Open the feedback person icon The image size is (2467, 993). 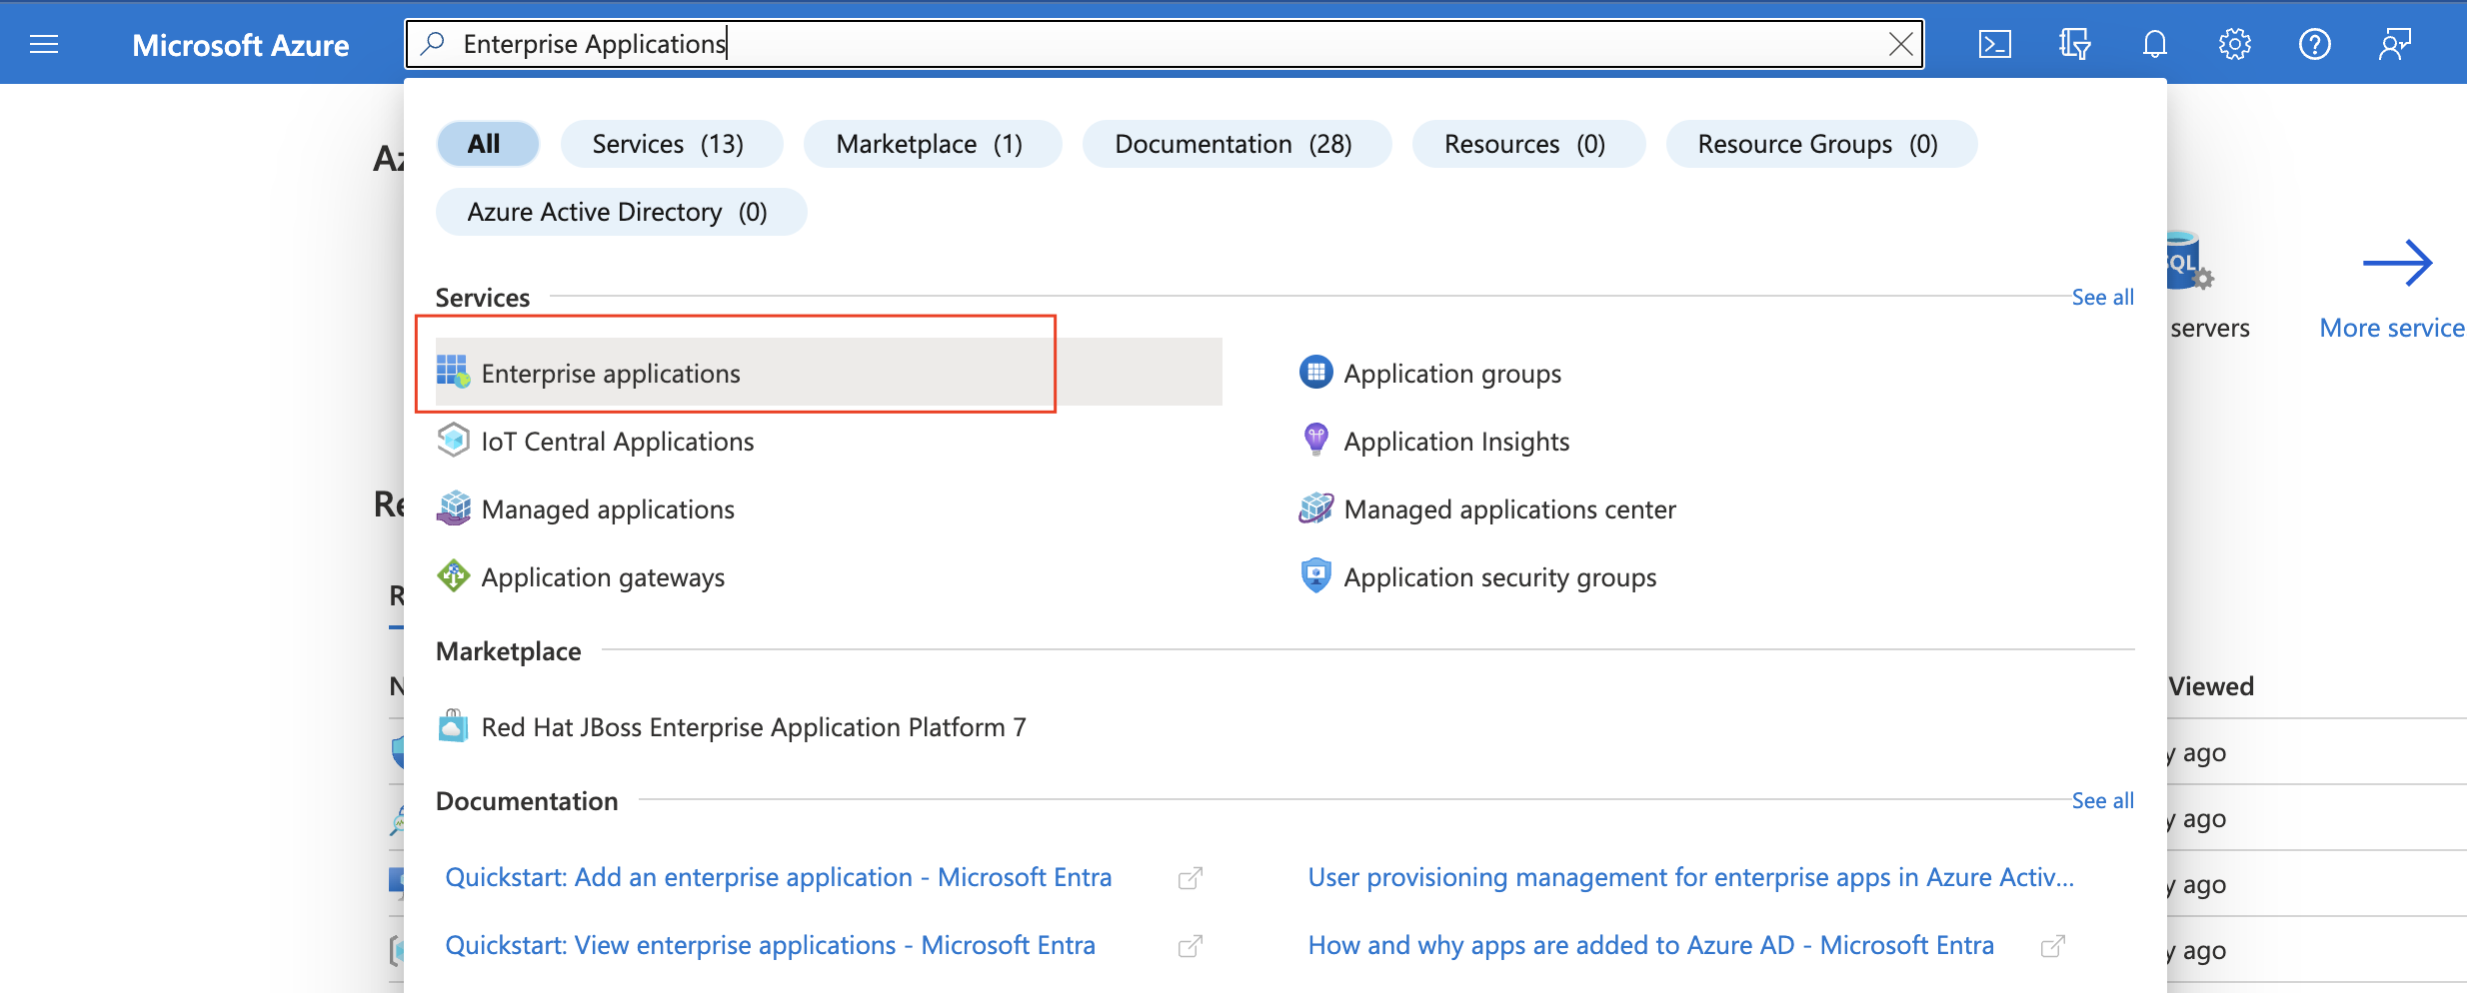(2394, 44)
